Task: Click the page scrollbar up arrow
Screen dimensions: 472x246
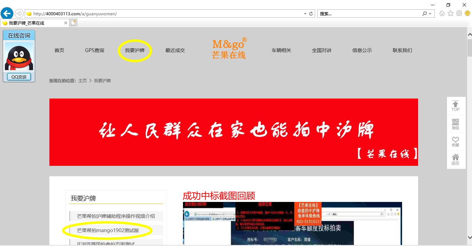Action: [469, 35]
